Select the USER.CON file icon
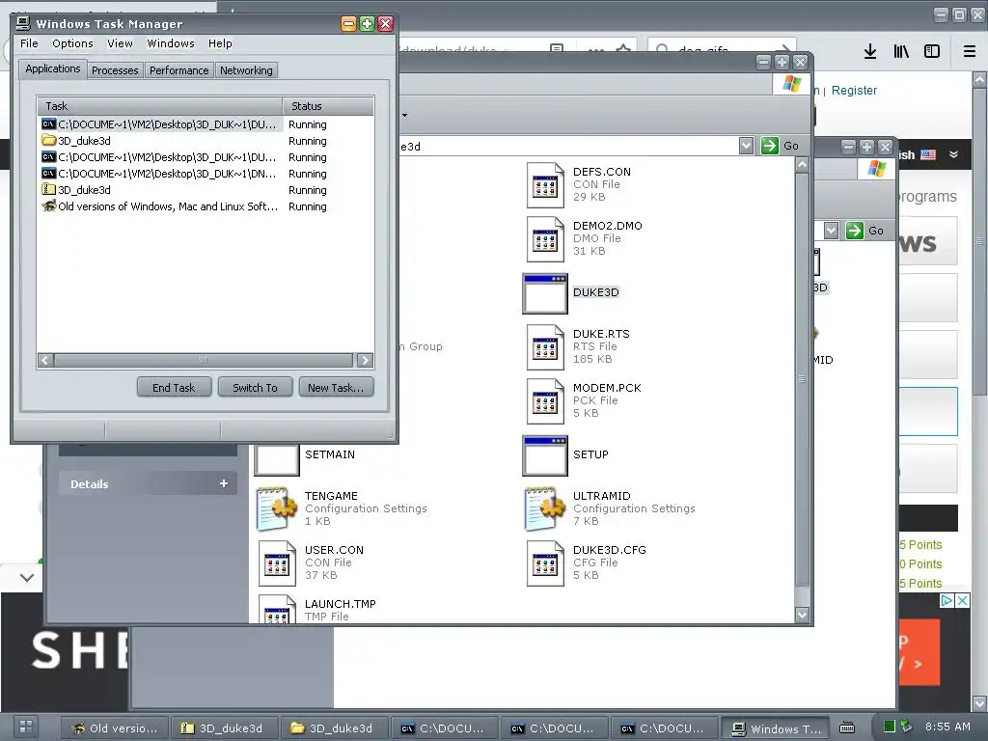988x741 pixels. point(277,563)
